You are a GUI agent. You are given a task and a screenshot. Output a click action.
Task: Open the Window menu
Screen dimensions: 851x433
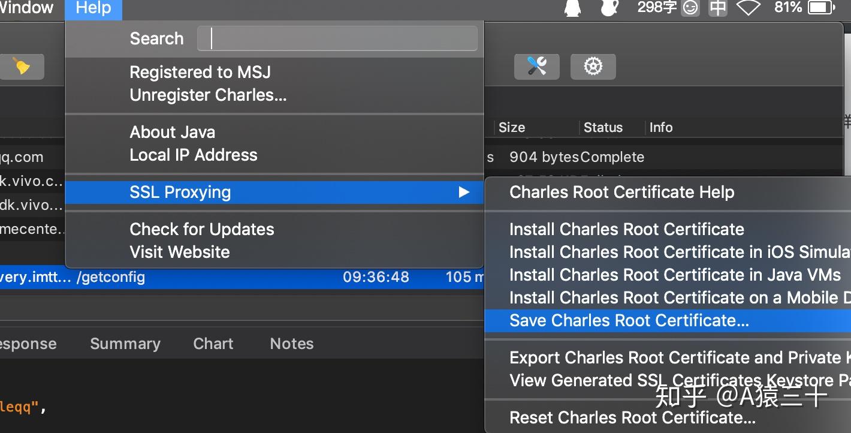click(26, 8)
